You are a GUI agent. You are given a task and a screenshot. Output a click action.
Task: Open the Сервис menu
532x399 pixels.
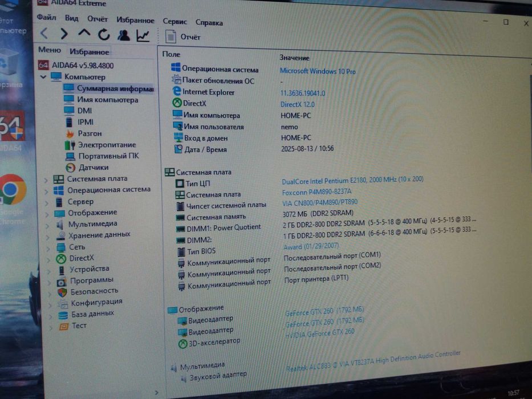tap(174, 22)
